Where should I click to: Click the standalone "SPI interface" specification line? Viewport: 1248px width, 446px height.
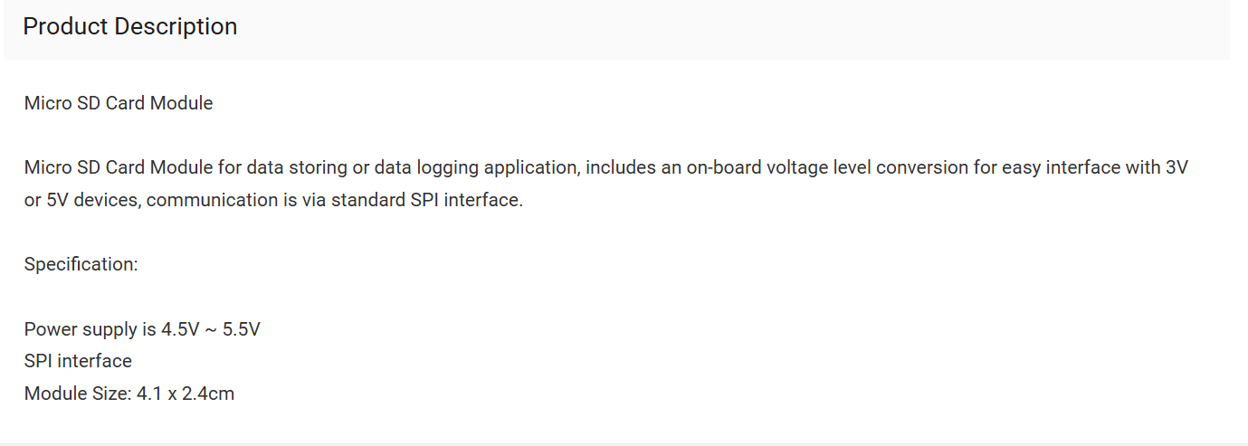[78, 361]
